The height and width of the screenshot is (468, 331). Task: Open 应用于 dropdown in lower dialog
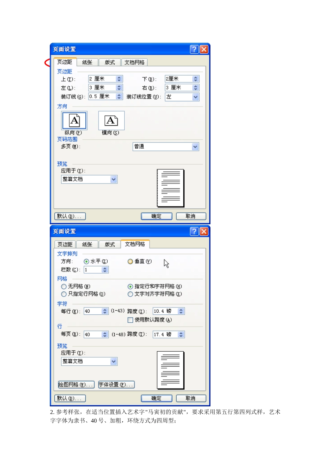coord(114,361)
